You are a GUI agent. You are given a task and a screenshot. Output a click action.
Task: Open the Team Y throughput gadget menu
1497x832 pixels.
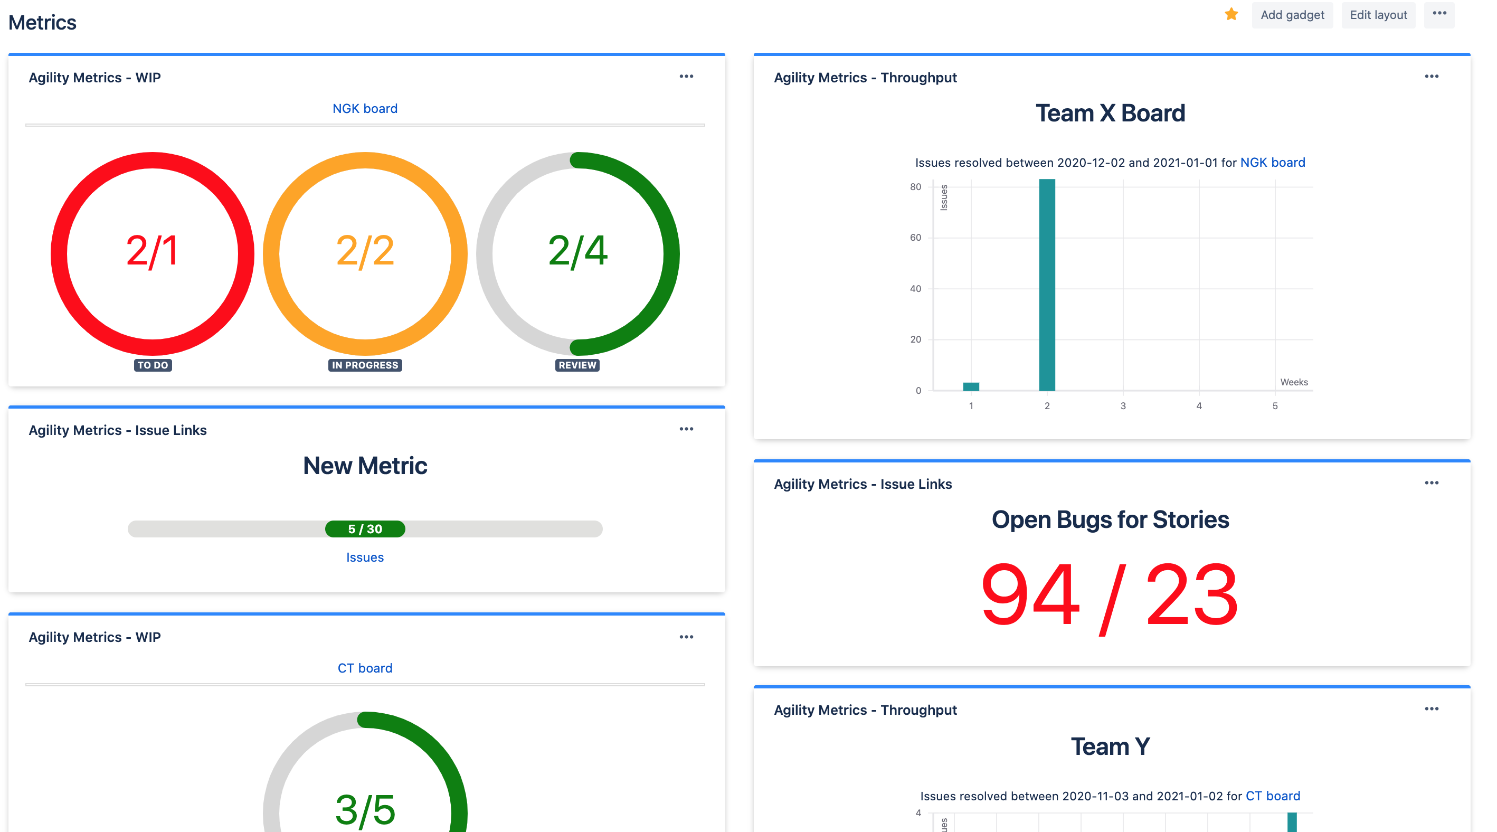(x=1432, y=708)
